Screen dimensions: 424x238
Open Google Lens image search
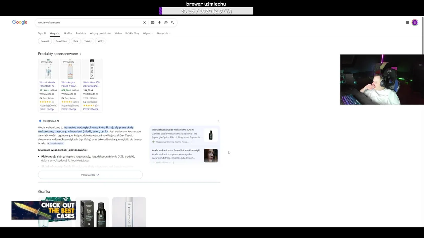coord(166,22)
